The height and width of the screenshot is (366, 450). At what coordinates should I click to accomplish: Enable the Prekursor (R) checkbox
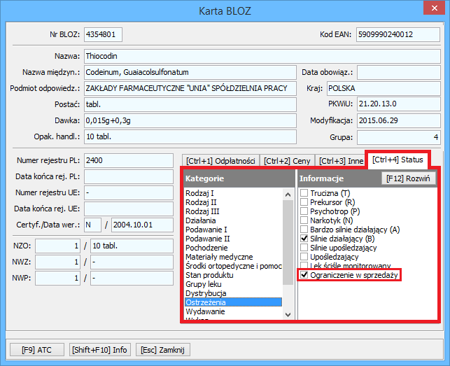point(304,202)
